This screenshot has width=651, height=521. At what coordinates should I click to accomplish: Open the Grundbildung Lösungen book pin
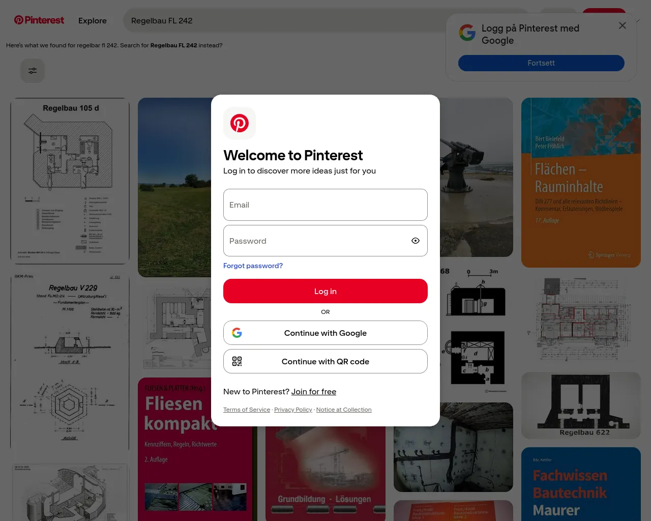[325, 474]
